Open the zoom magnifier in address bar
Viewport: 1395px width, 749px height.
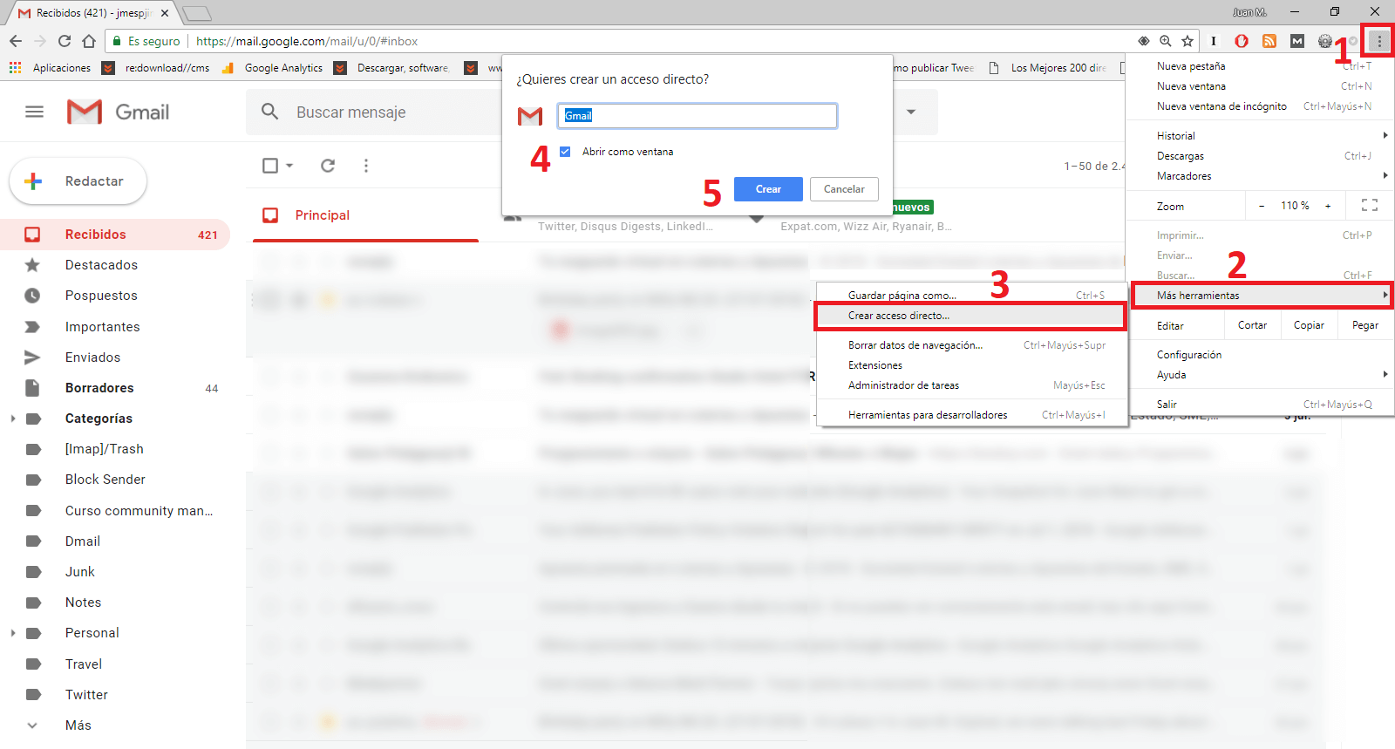click(x=1166, y=41)
